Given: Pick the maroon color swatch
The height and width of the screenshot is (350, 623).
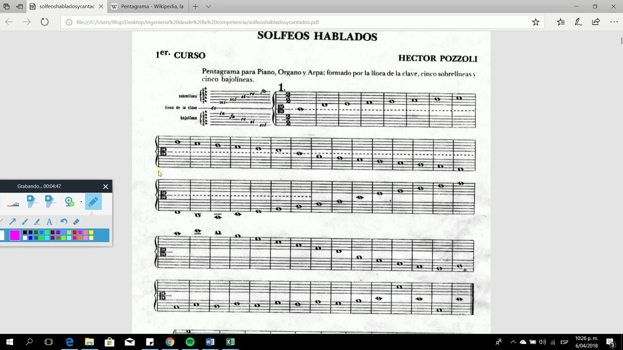Looking at the screenshot, I should click(x=53, y=232).
